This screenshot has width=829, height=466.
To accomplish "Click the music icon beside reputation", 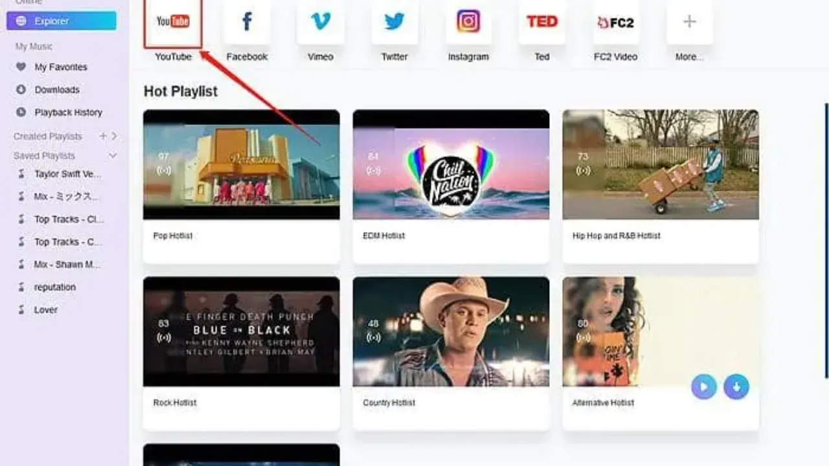I will 21,287.
